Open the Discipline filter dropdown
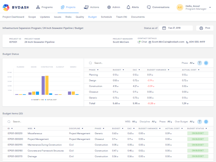 tap(154, 122)
